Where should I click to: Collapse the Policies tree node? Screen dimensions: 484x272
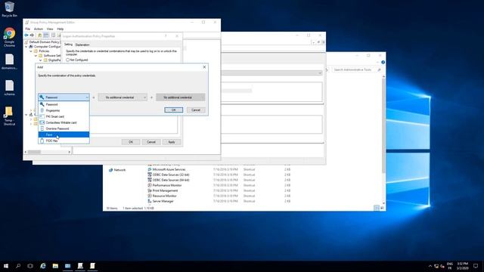pyautogui.click(x=31, y=51)
